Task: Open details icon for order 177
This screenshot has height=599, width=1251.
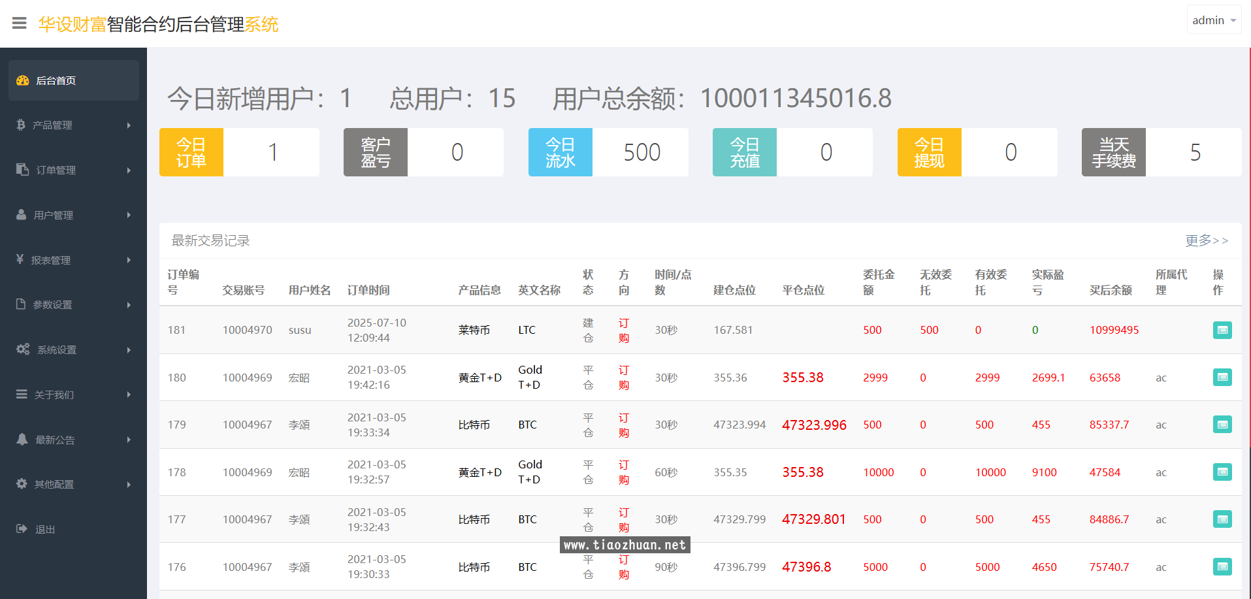Action: [1222, 519]
